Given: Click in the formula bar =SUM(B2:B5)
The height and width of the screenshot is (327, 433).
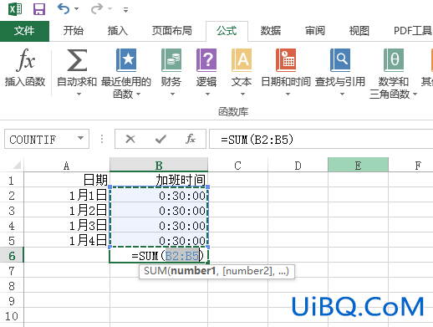Looking at the screenshot, I should 321,139.
